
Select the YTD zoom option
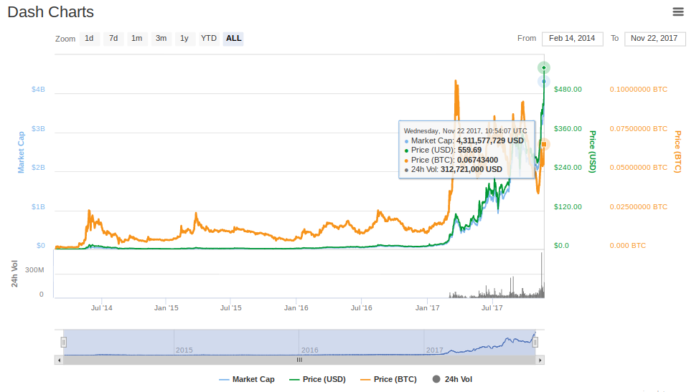[209, 39]
